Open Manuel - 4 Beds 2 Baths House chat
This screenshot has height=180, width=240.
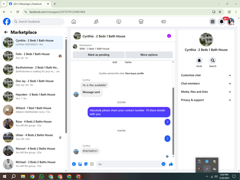tap(33, 151)
